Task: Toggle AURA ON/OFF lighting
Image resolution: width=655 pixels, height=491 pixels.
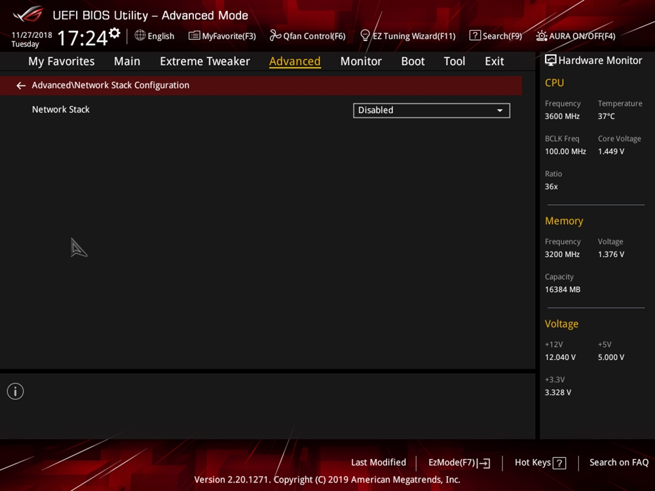Action: tap(542, 36)
